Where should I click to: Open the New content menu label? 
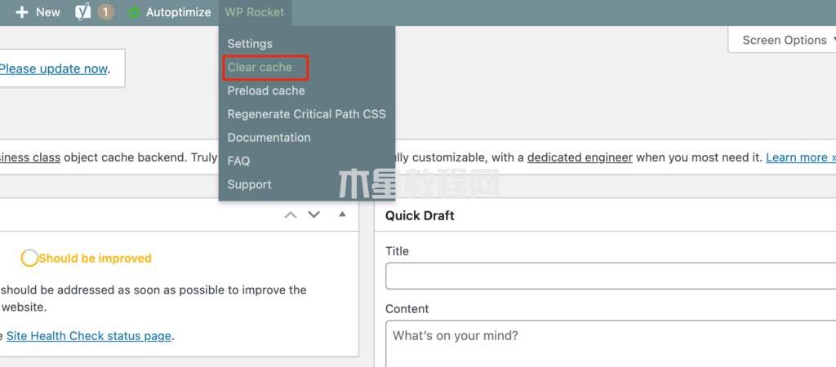click(x=48, y=12)
